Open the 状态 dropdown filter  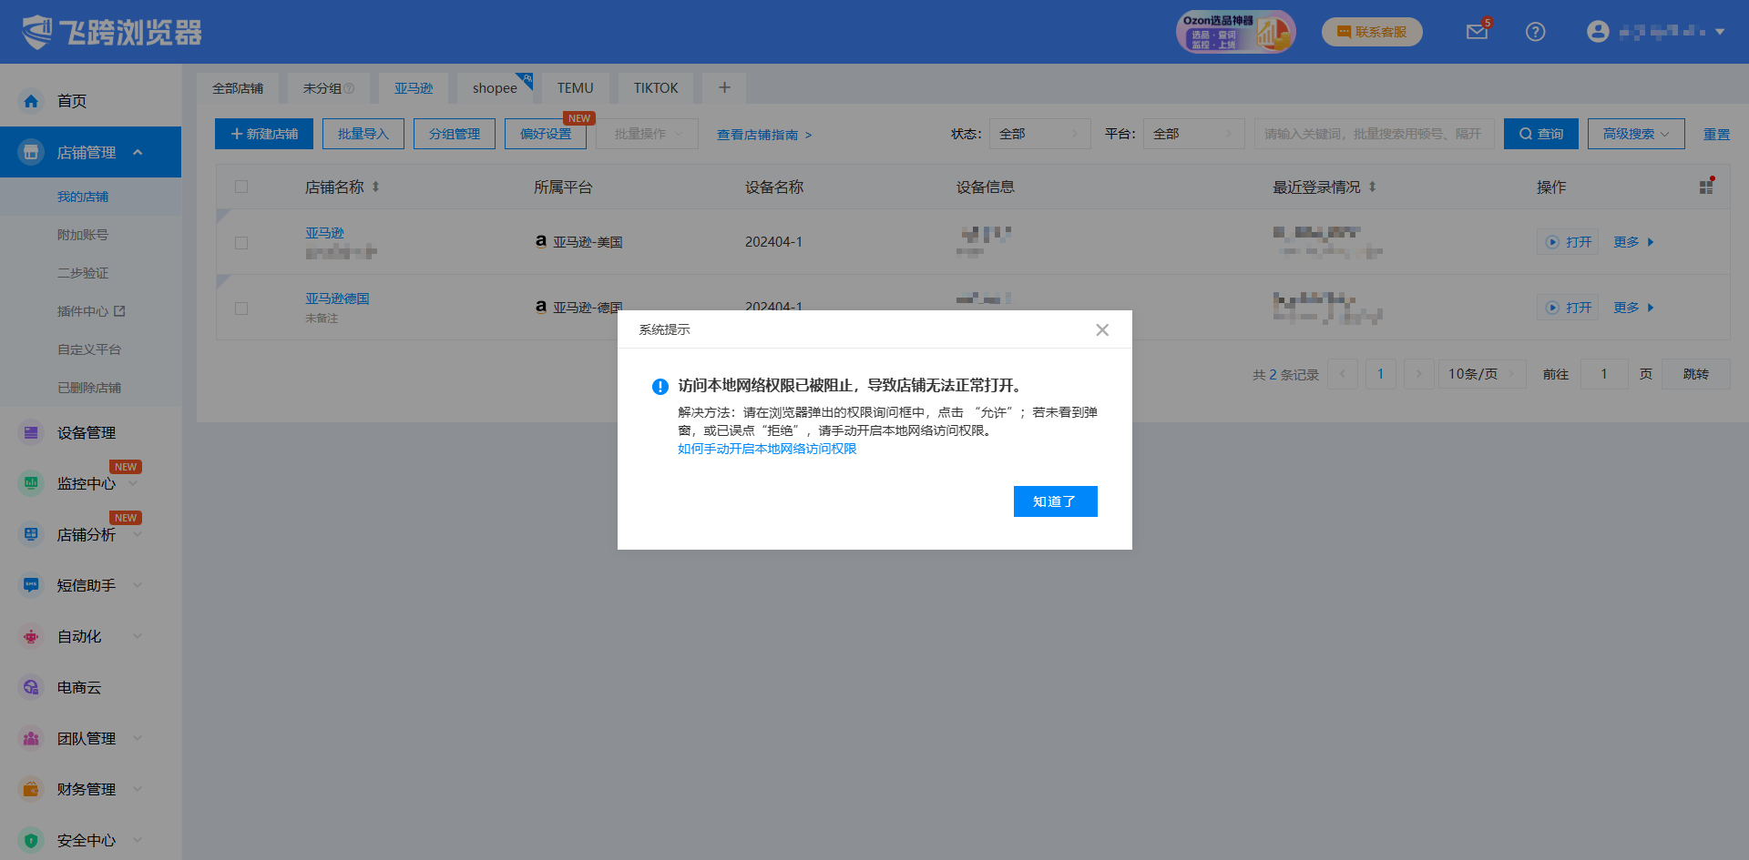pyautogui.click(x=1038, y=134)
